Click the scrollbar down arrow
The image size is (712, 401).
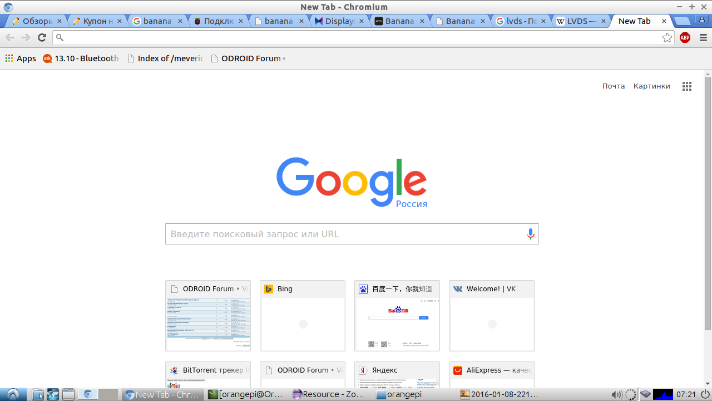click(708, 383)
